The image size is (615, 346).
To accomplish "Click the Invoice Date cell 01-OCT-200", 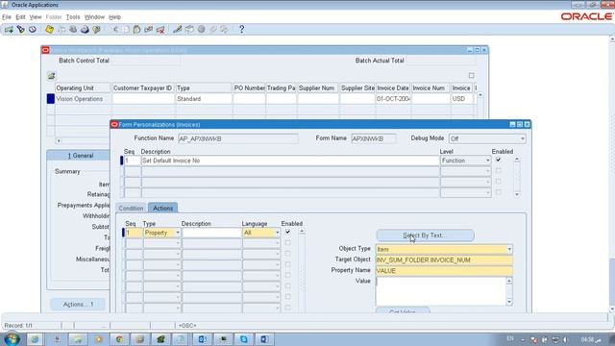I will 393,99.
